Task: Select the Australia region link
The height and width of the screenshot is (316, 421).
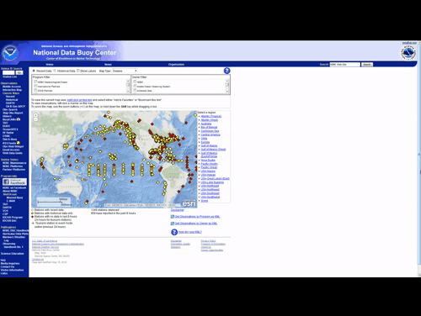Action: click(x=206, y=124)
